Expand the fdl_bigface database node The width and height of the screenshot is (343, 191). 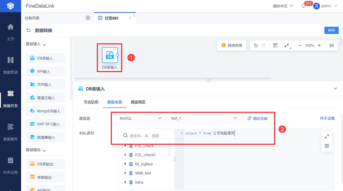tap(125, 164)
